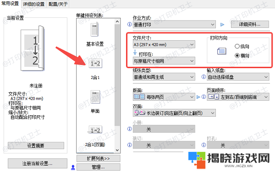Click the 注册当前设置... button
Screen dimensions: 275x172
(x=38, y=163)
